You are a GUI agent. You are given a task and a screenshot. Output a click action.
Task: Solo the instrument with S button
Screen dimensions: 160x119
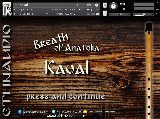[x=105, y=5]
